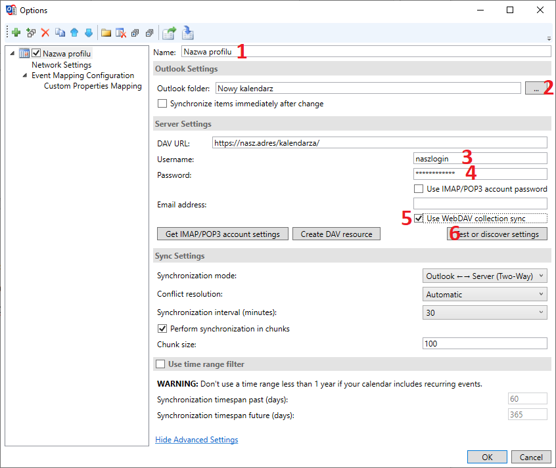Enable the Use time range filter checkbox
Screen dimensions: 556x468
(x=160, y=364)
